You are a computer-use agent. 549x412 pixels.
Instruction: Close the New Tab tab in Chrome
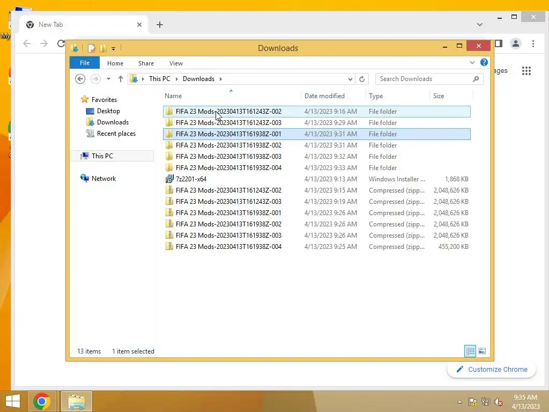click(139, 25)
